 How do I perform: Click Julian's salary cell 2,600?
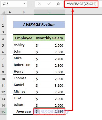(x=49, y=105)
